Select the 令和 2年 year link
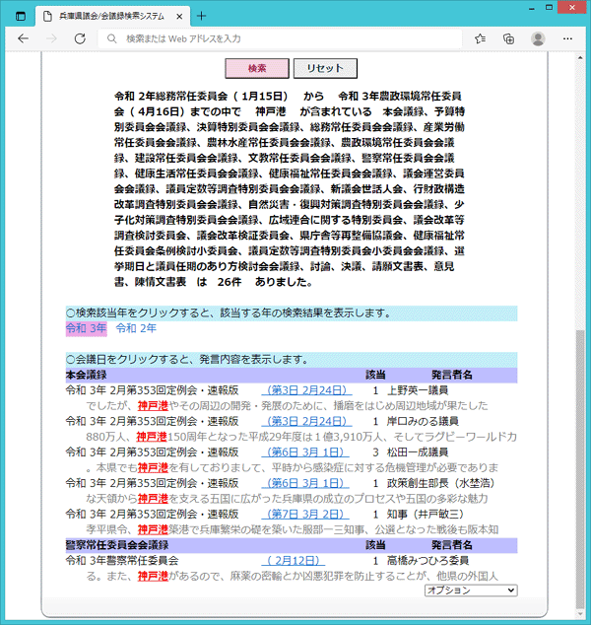 [x=136, y=328]
